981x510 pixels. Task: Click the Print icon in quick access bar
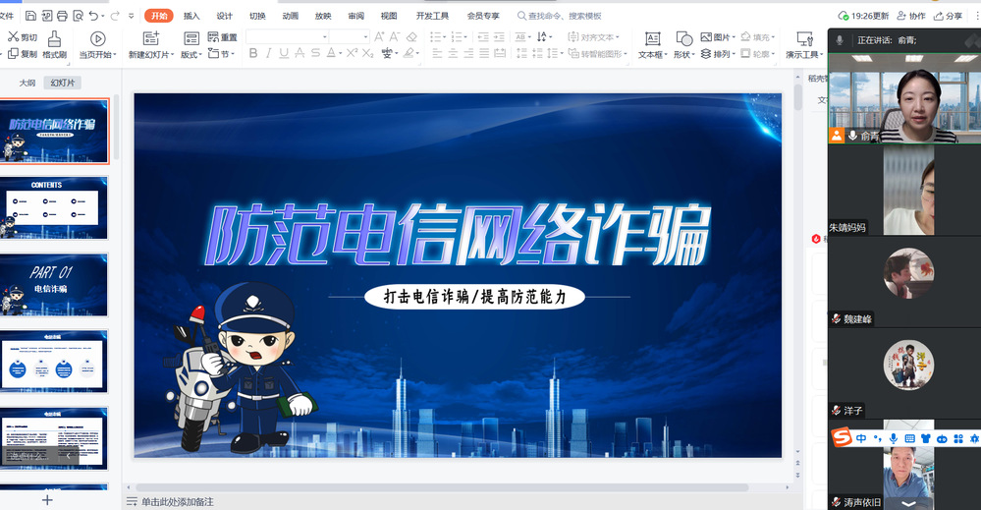63,16
